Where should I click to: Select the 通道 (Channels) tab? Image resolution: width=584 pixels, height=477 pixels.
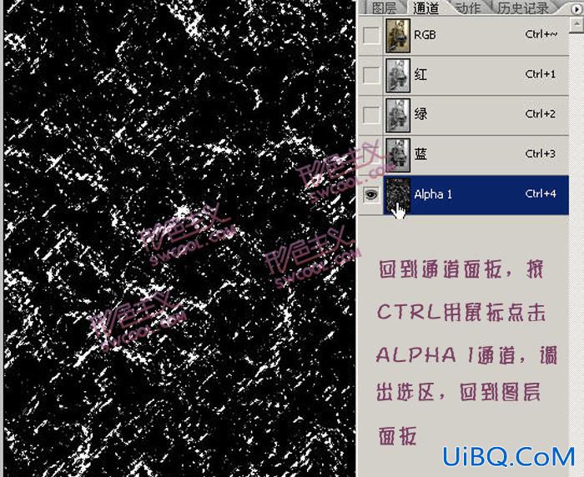[426, 8]
